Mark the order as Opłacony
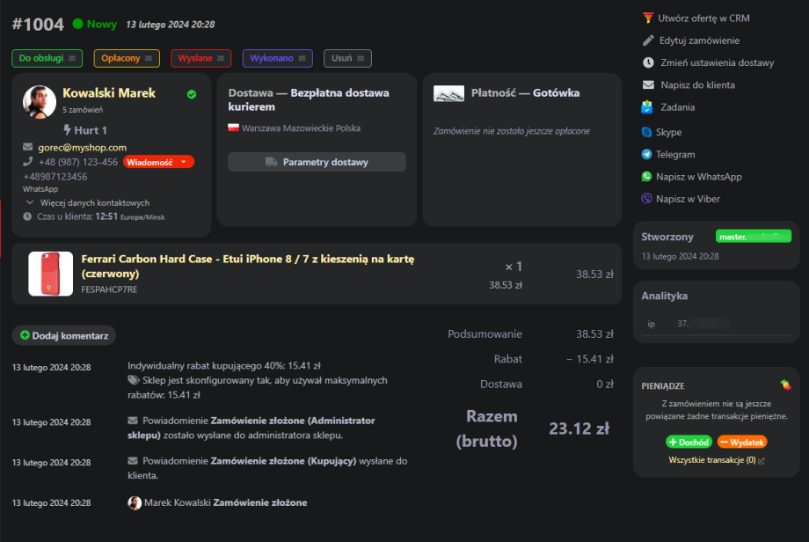Viewport: 809px width, 542px height. tap(127, 58)
